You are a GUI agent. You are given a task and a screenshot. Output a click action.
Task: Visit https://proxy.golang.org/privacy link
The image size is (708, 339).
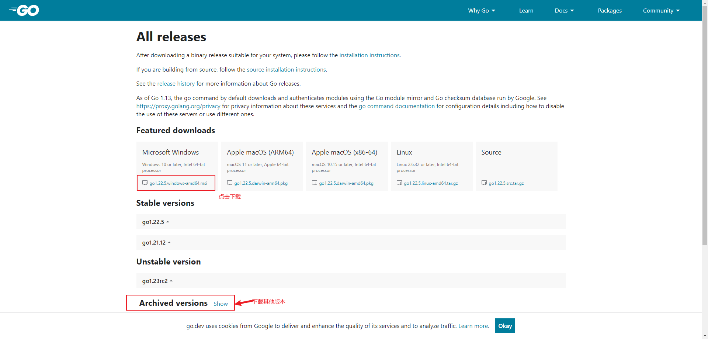point(178,106)
